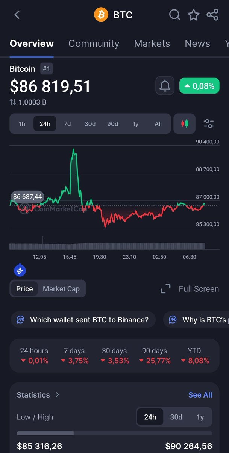The width and height of the screenshot is (229, 453).
Task: Open the Community tab
Action: coord(94,43)
